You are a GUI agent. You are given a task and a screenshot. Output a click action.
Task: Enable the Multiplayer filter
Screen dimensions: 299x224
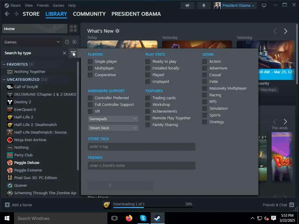click(90, 68)
